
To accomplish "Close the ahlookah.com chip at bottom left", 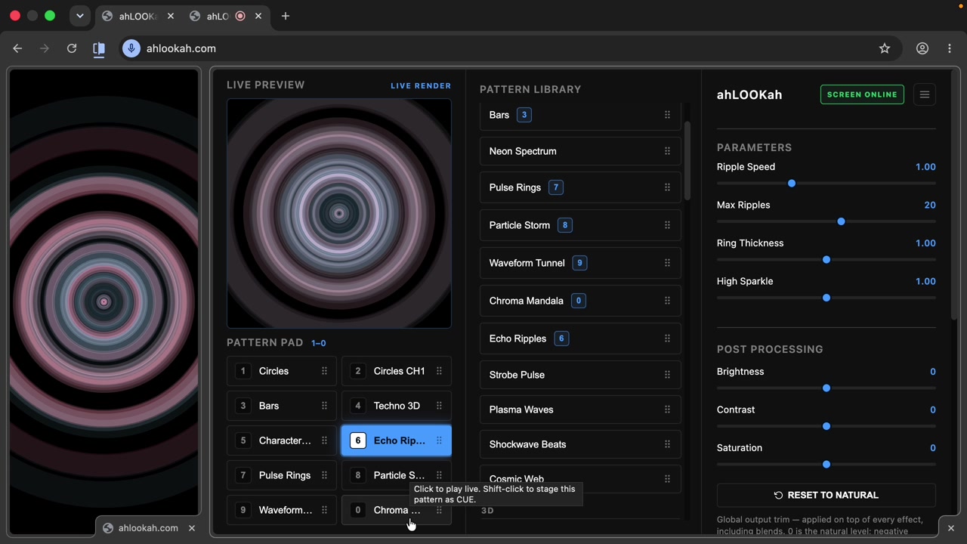I will click(x=192, y=528).
